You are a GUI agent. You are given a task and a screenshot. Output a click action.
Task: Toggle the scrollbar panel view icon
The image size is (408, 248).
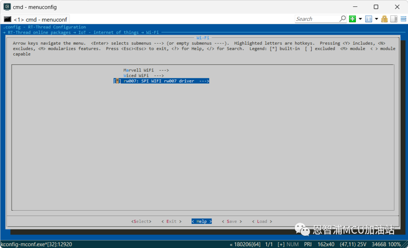click(x=394, y=19)
